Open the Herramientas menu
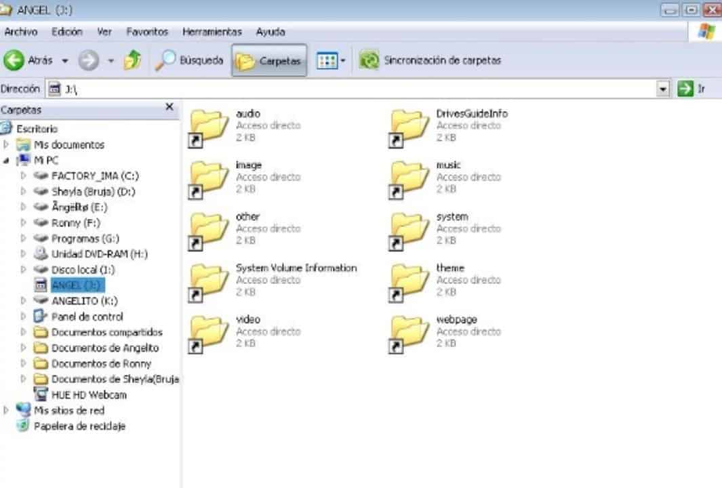The width and height of the screenshot is (722, 488). point(212,31)
